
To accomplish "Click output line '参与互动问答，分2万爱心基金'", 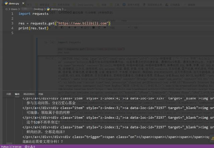I will [x=51, y=103].
